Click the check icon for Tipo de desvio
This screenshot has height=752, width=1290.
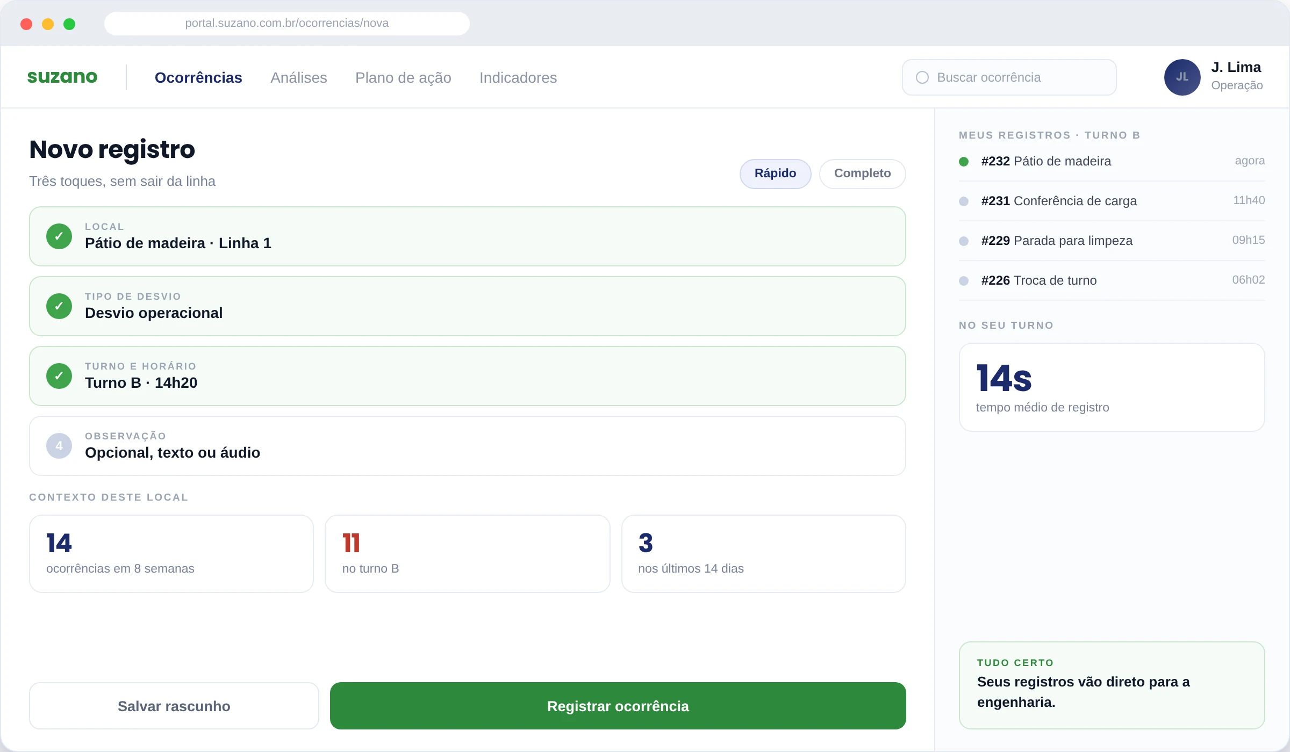coord(59,306)
